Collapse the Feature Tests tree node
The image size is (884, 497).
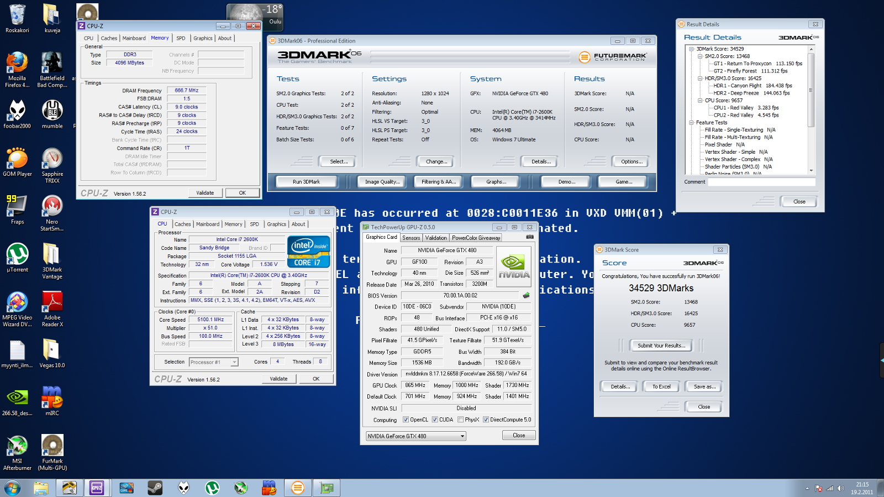click(x=692, y=123)
